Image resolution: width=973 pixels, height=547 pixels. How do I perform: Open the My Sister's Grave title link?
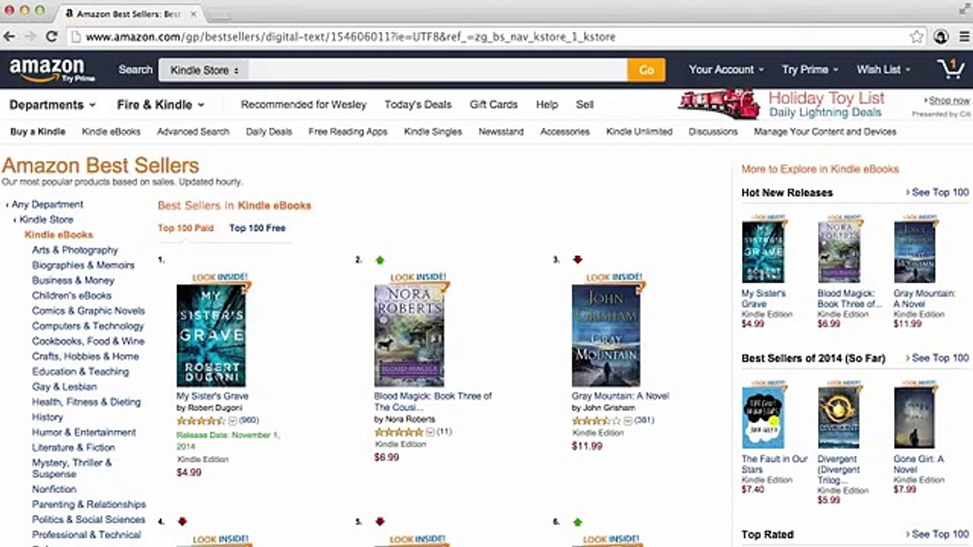[212, 396]
